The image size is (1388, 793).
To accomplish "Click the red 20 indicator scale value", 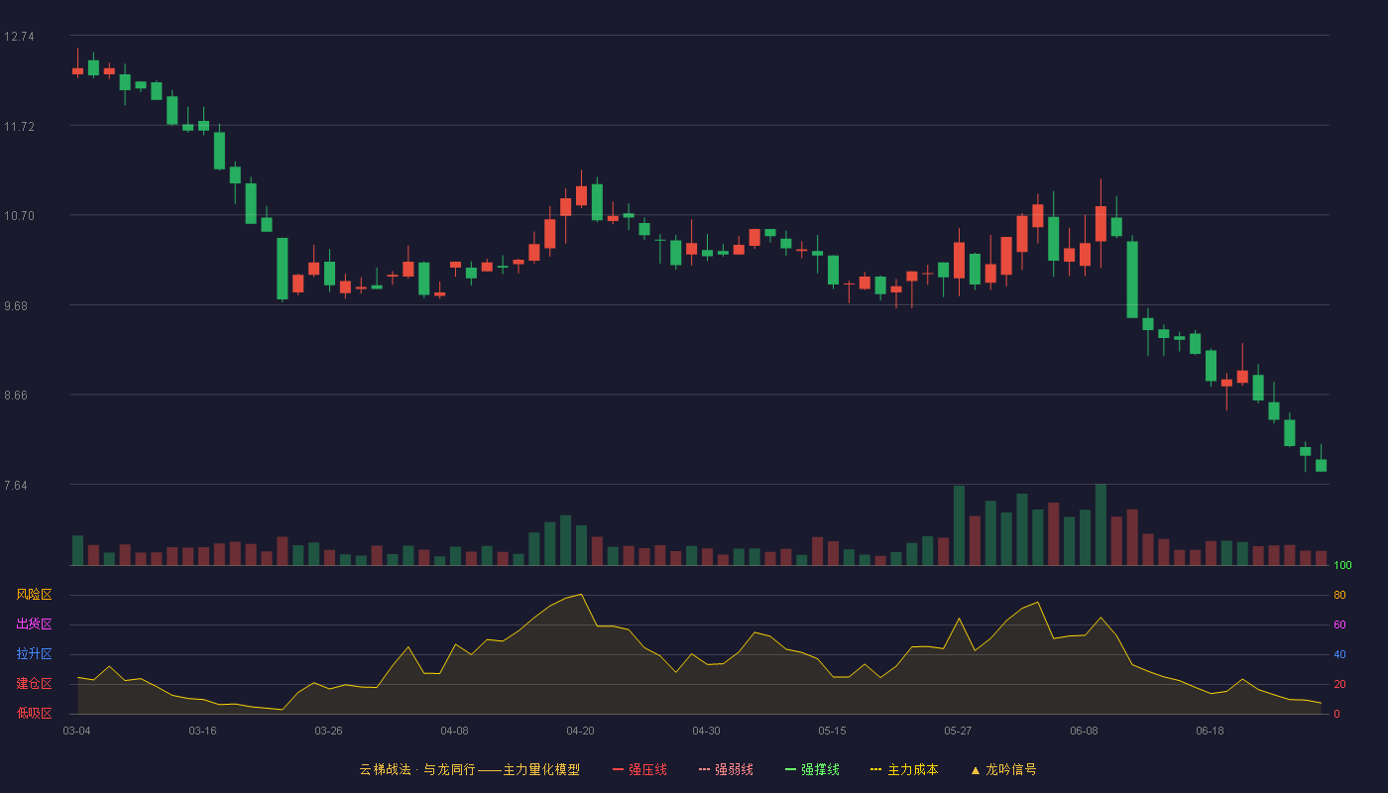I will click(x=1339, y=685).
